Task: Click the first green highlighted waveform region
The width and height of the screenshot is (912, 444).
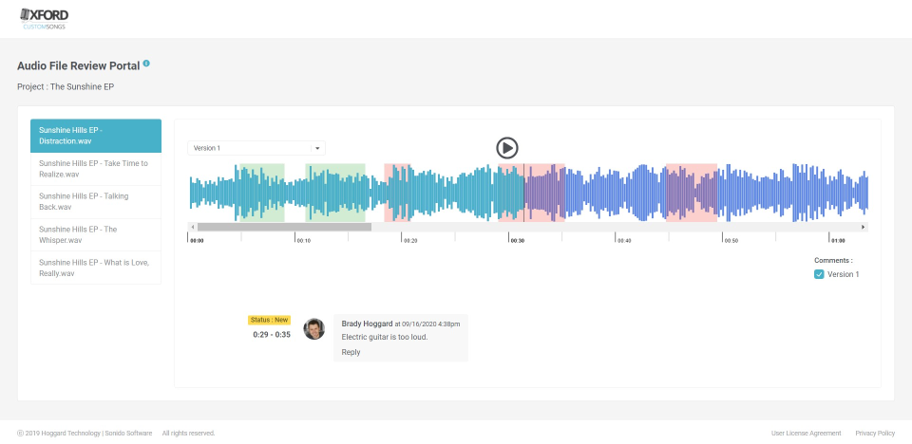Action: click(x=259, y=193)
